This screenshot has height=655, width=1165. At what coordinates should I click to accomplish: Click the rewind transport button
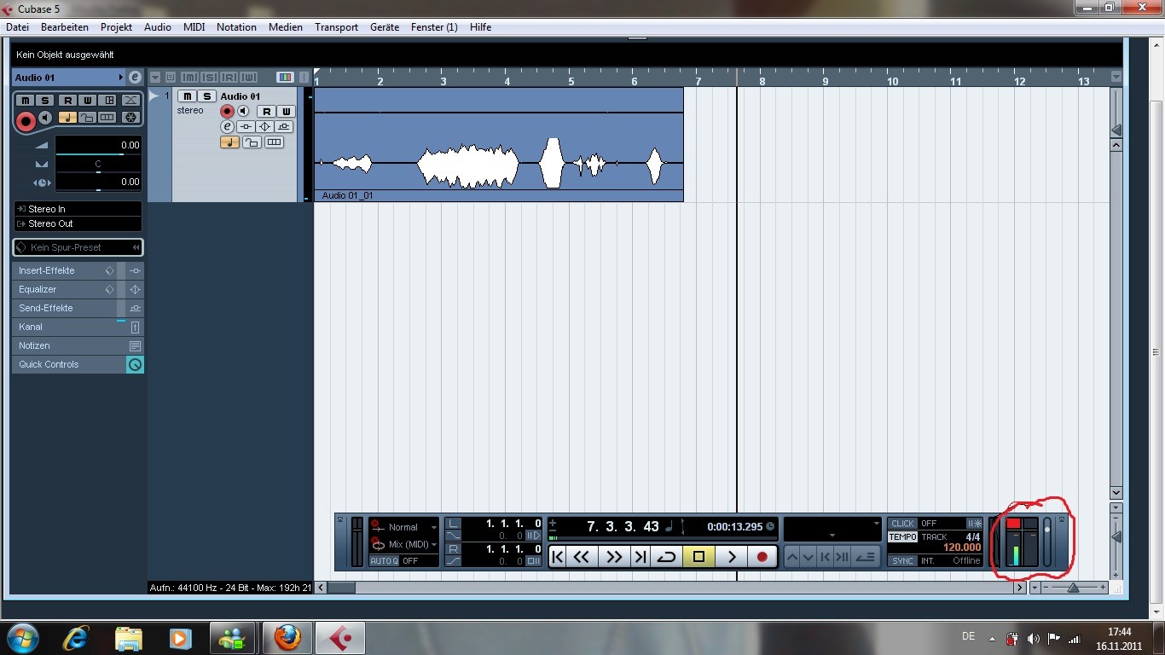(582, 557)
